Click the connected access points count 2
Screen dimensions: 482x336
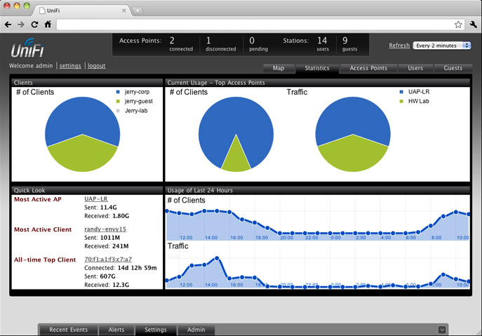pos(172,41)
